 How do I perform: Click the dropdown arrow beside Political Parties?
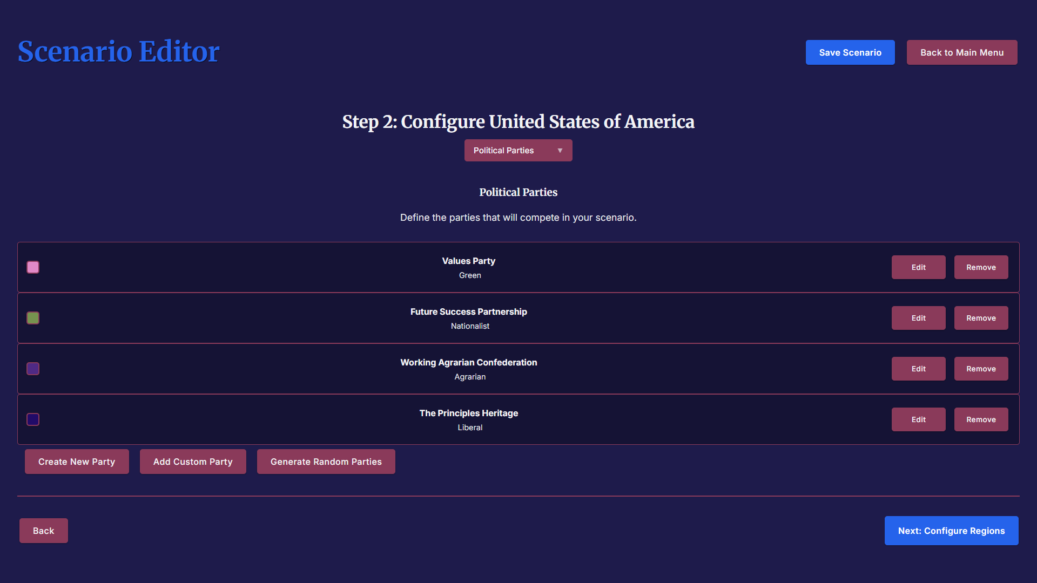560,151
